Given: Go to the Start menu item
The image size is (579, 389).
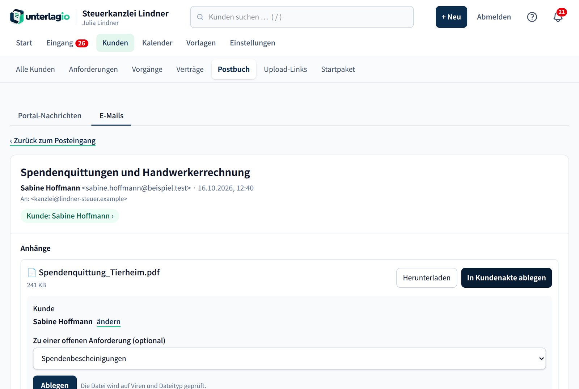Looking at the screenshot, I should pos(24,43).
